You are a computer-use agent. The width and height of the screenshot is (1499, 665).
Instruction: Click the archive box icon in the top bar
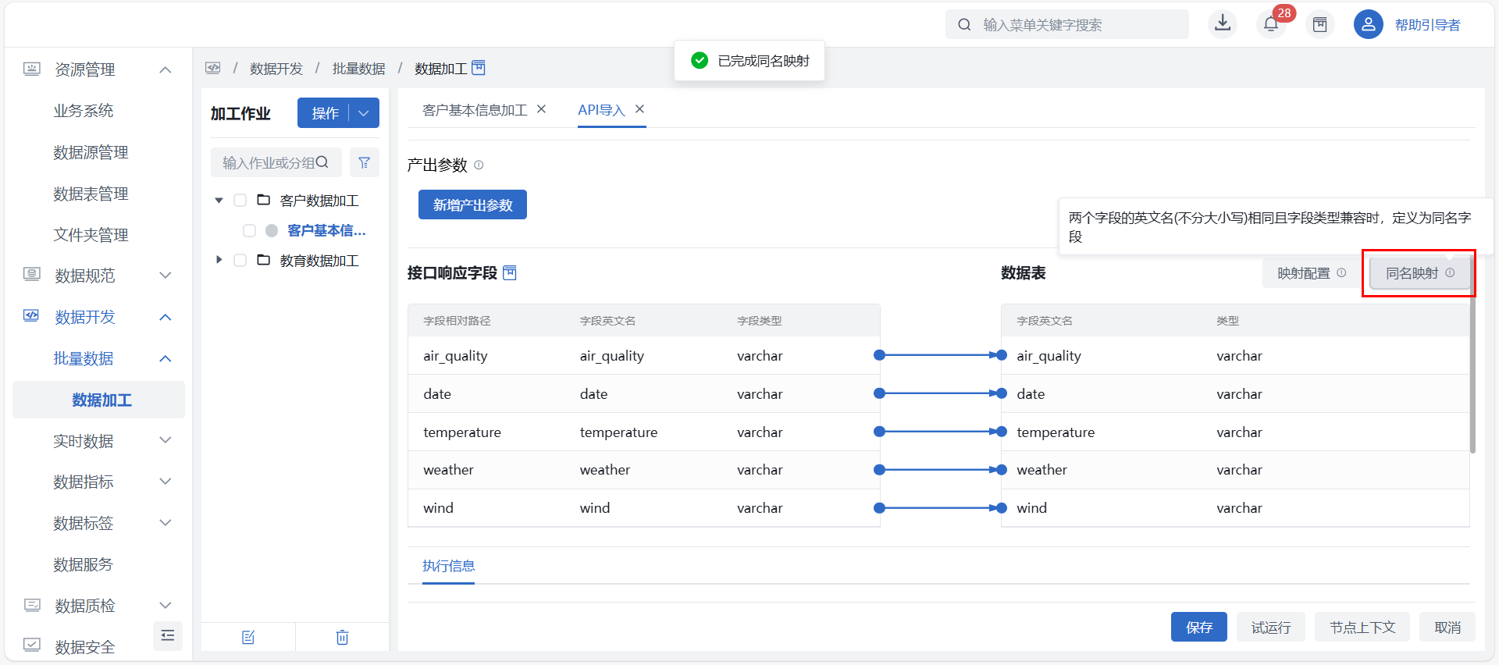pyautogui.click(x=1320, y=24)
